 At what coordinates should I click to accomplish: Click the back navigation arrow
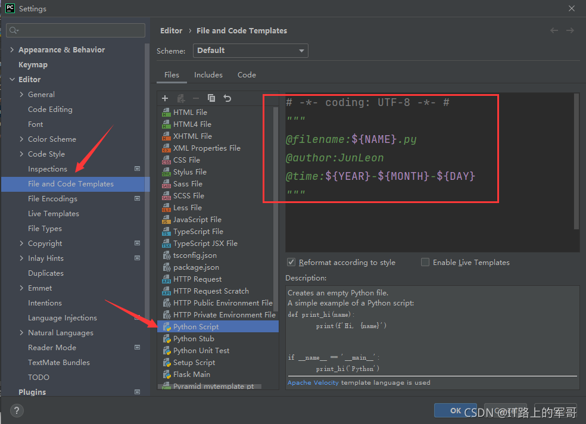coord(554,30)
